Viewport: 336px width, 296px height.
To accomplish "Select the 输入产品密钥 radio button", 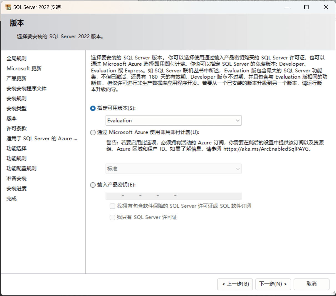I will point(93,185).
